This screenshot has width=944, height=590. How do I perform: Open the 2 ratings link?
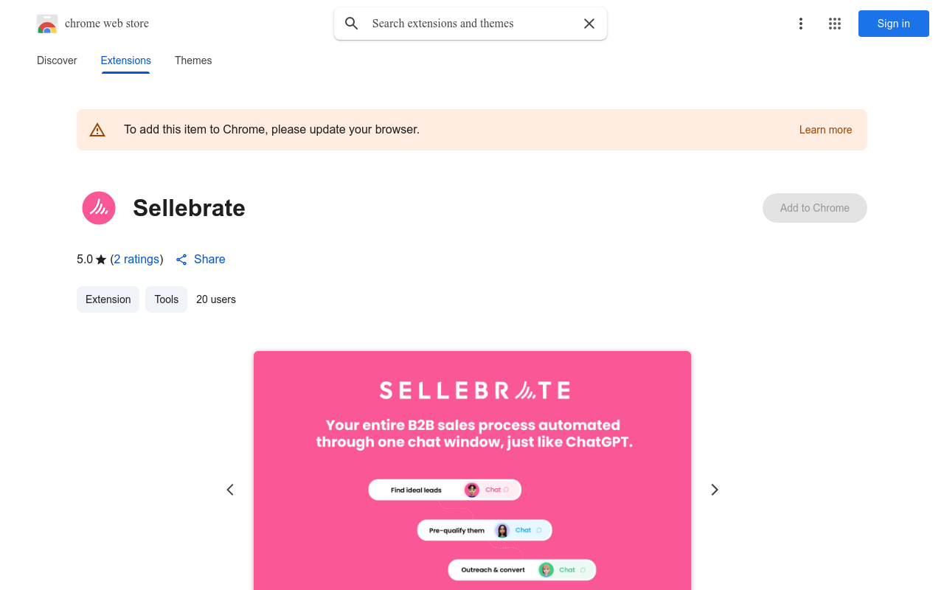pyautogui.click(x=137, y=260)
